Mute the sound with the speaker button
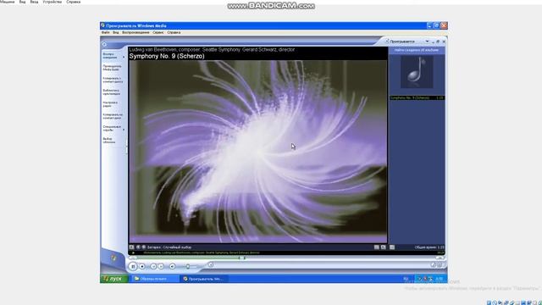Screen dimensions: 542x305 (x=173, y=266)
